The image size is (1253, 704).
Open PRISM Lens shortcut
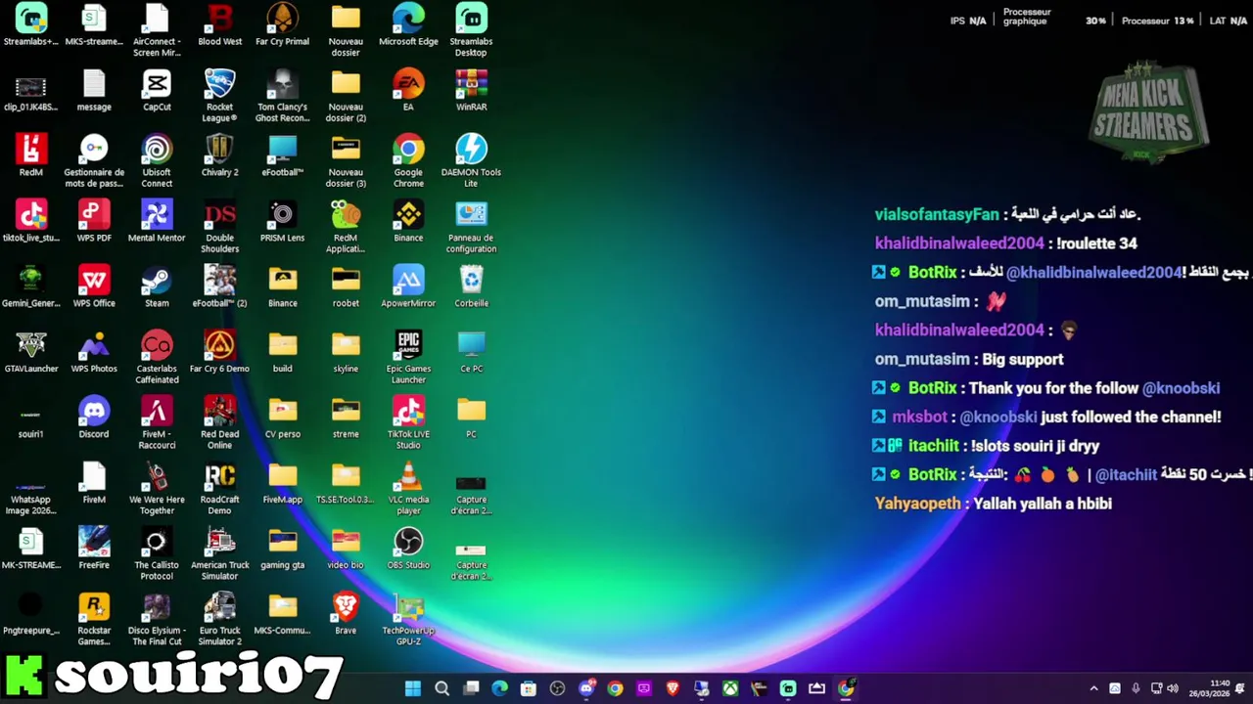click(x=282, y=222)
